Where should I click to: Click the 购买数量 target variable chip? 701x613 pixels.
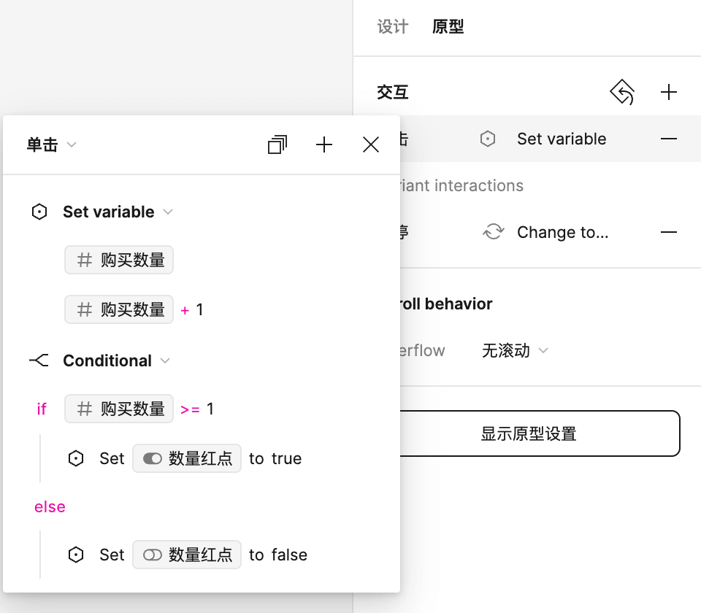point(119,260)
